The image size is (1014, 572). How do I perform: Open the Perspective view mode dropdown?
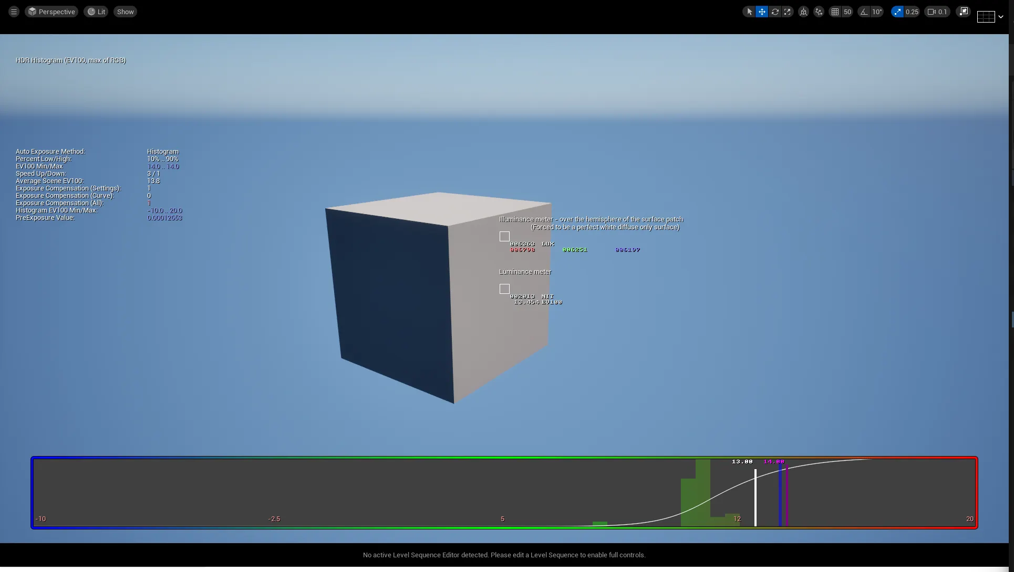pyautogui.click(x=51, y=12)
